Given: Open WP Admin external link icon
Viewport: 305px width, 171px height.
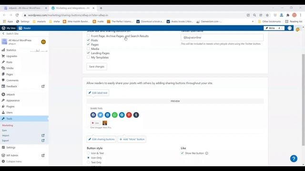Looking at the screenshot, I should 43,155.
